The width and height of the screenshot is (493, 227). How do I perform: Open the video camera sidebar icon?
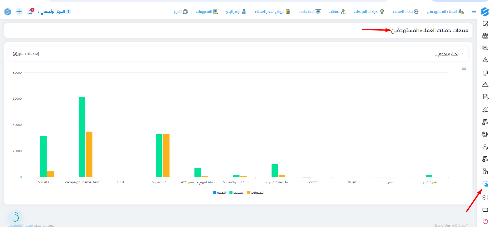[485, 73]
